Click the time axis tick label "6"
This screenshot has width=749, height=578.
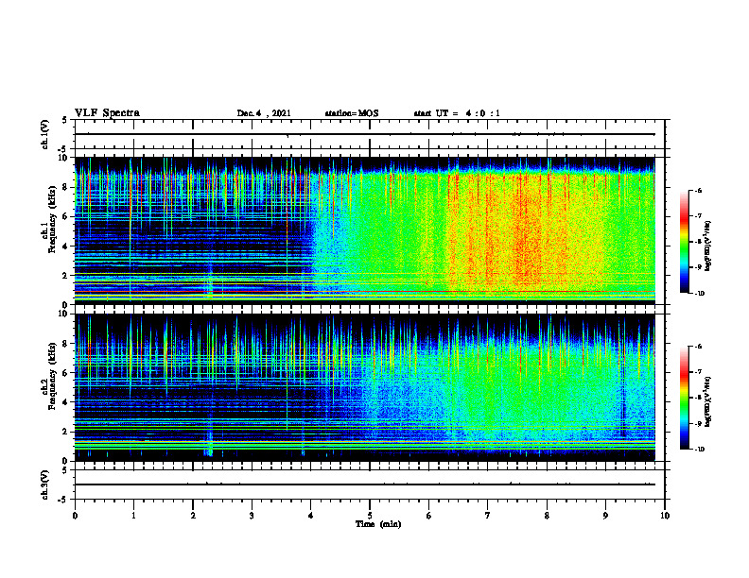point(429,516)
